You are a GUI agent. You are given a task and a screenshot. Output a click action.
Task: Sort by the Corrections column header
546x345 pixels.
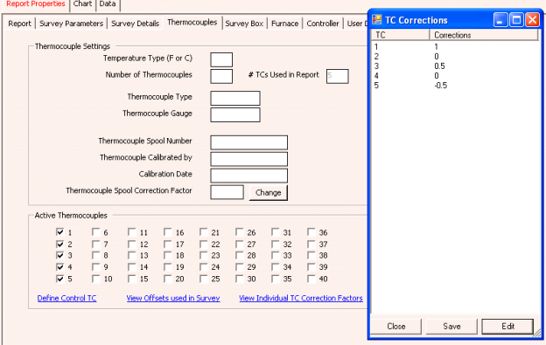(x=484, y=35)
